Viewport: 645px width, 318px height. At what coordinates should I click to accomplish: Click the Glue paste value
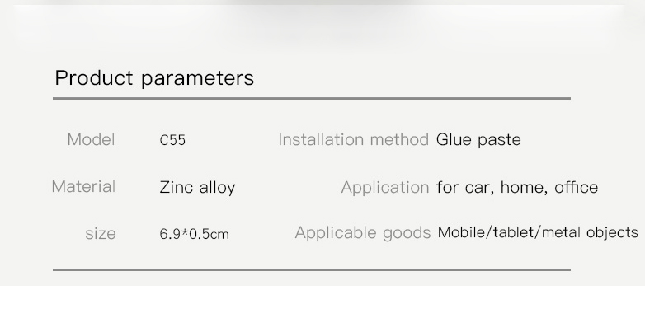pyautogui.click(x=478, y=140)
